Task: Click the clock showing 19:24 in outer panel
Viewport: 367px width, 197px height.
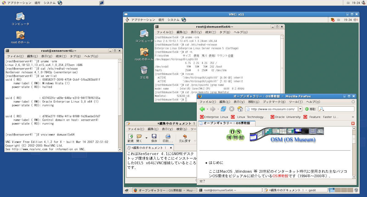Action: click(356, 3)
